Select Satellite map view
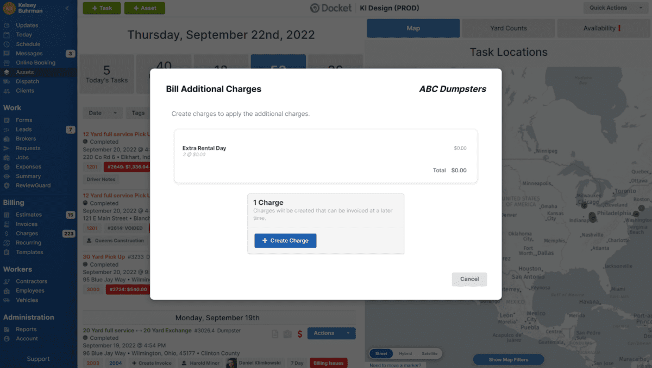This screenshot has width=652, height=368. (x=429, y=353)
